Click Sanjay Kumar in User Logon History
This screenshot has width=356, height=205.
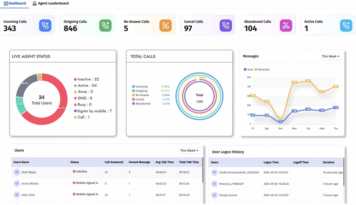(229, 195)
